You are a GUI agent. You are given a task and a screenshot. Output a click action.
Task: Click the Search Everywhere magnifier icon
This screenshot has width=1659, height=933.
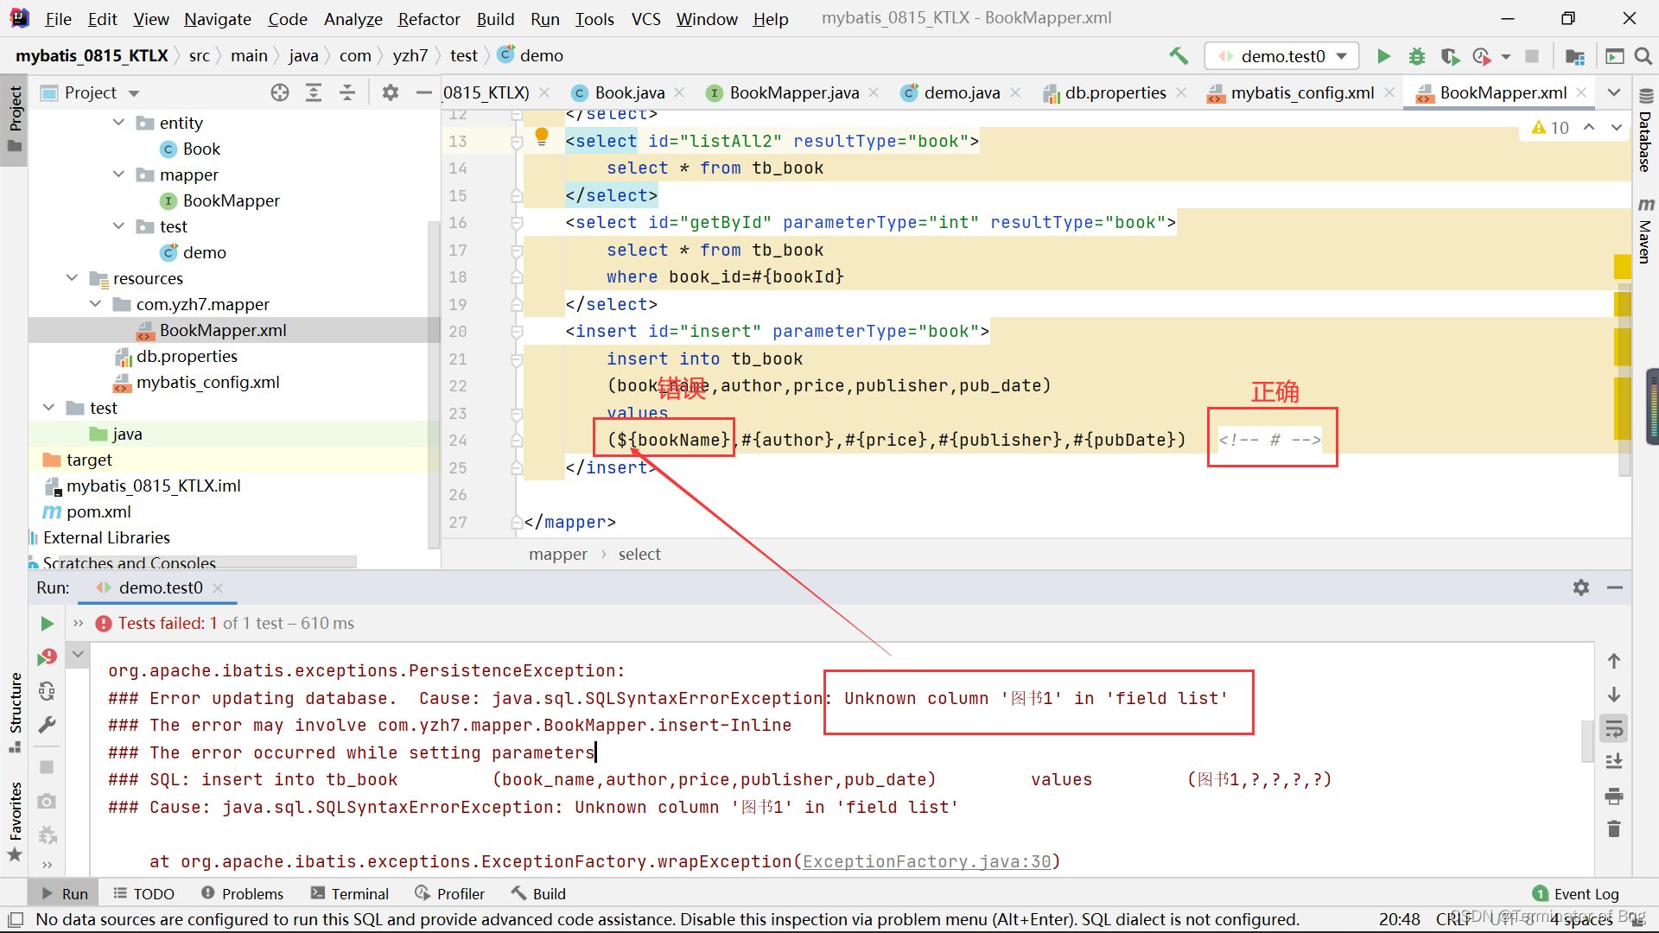(x=1643, y=56)
